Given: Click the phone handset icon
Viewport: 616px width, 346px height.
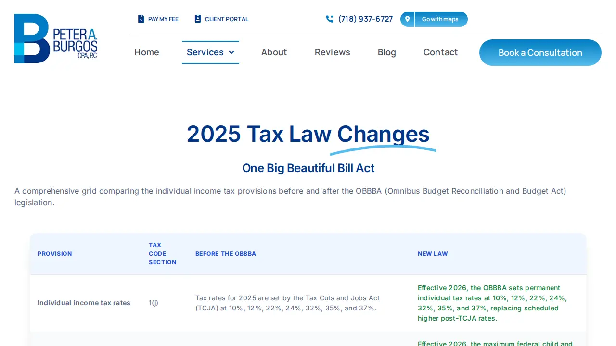Looking at the screenshot, I should (330, 19).
